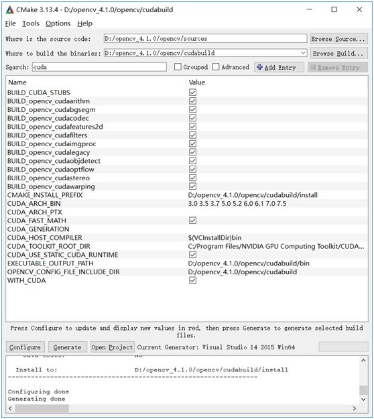Uncheck BUILD_opencv_cudabgsegm checkbox
374x419 pixels.
192,109
